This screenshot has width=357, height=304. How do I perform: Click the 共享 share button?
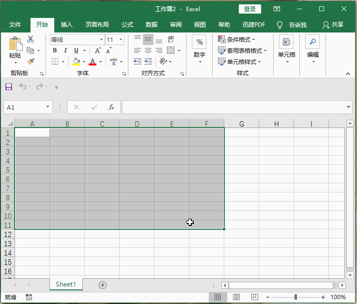333,25
